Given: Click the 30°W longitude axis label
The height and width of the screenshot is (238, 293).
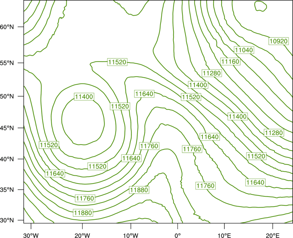Looking at the screenshot, I should [31, 235].
